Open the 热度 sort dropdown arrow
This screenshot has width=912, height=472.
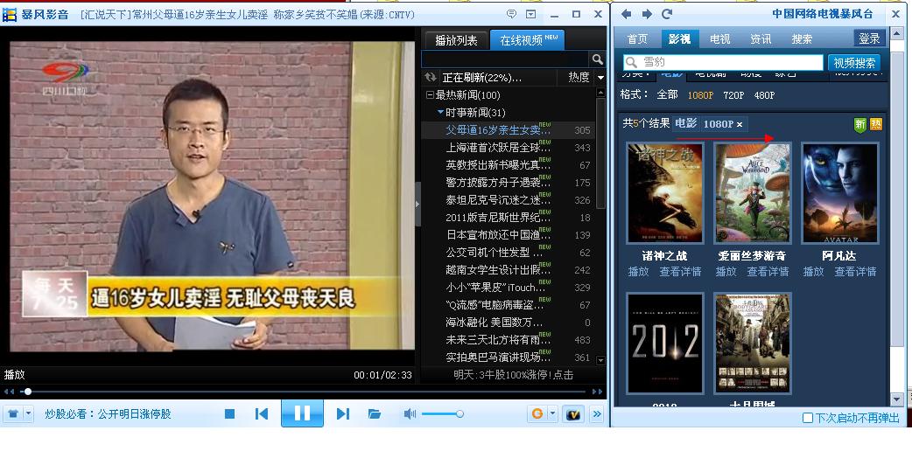pyautogui.click(x=600, y=77)
